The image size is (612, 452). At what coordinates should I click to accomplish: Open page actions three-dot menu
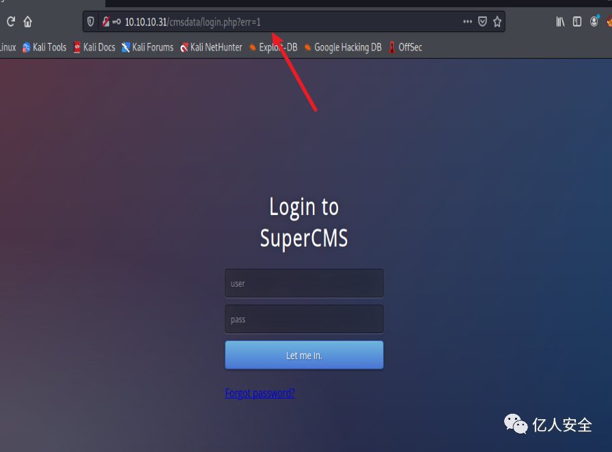468,21
